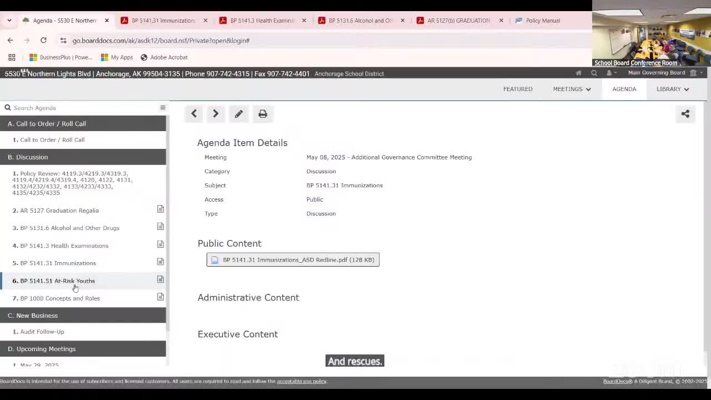
Task: Open BP 5141.3 Health Examinations item
Action: (x=61, y=246)
